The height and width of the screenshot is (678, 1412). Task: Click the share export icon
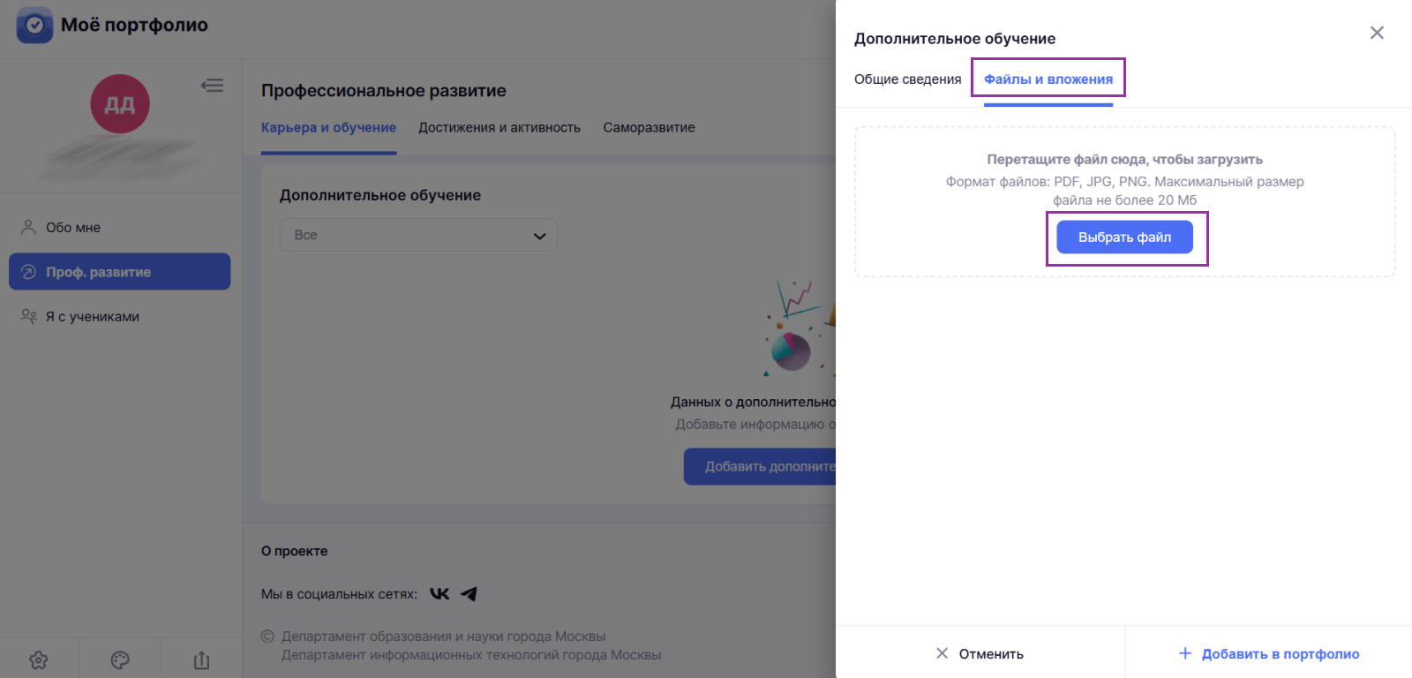[201, 659]
